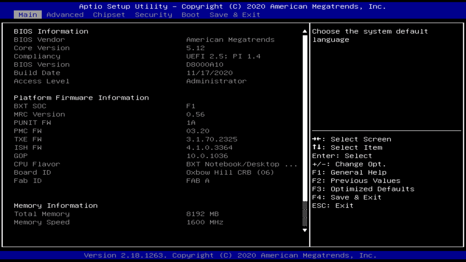The image size is (466, 262).
Task: Click the American Megatrends vendor value
Action: [x=230, y=40]
